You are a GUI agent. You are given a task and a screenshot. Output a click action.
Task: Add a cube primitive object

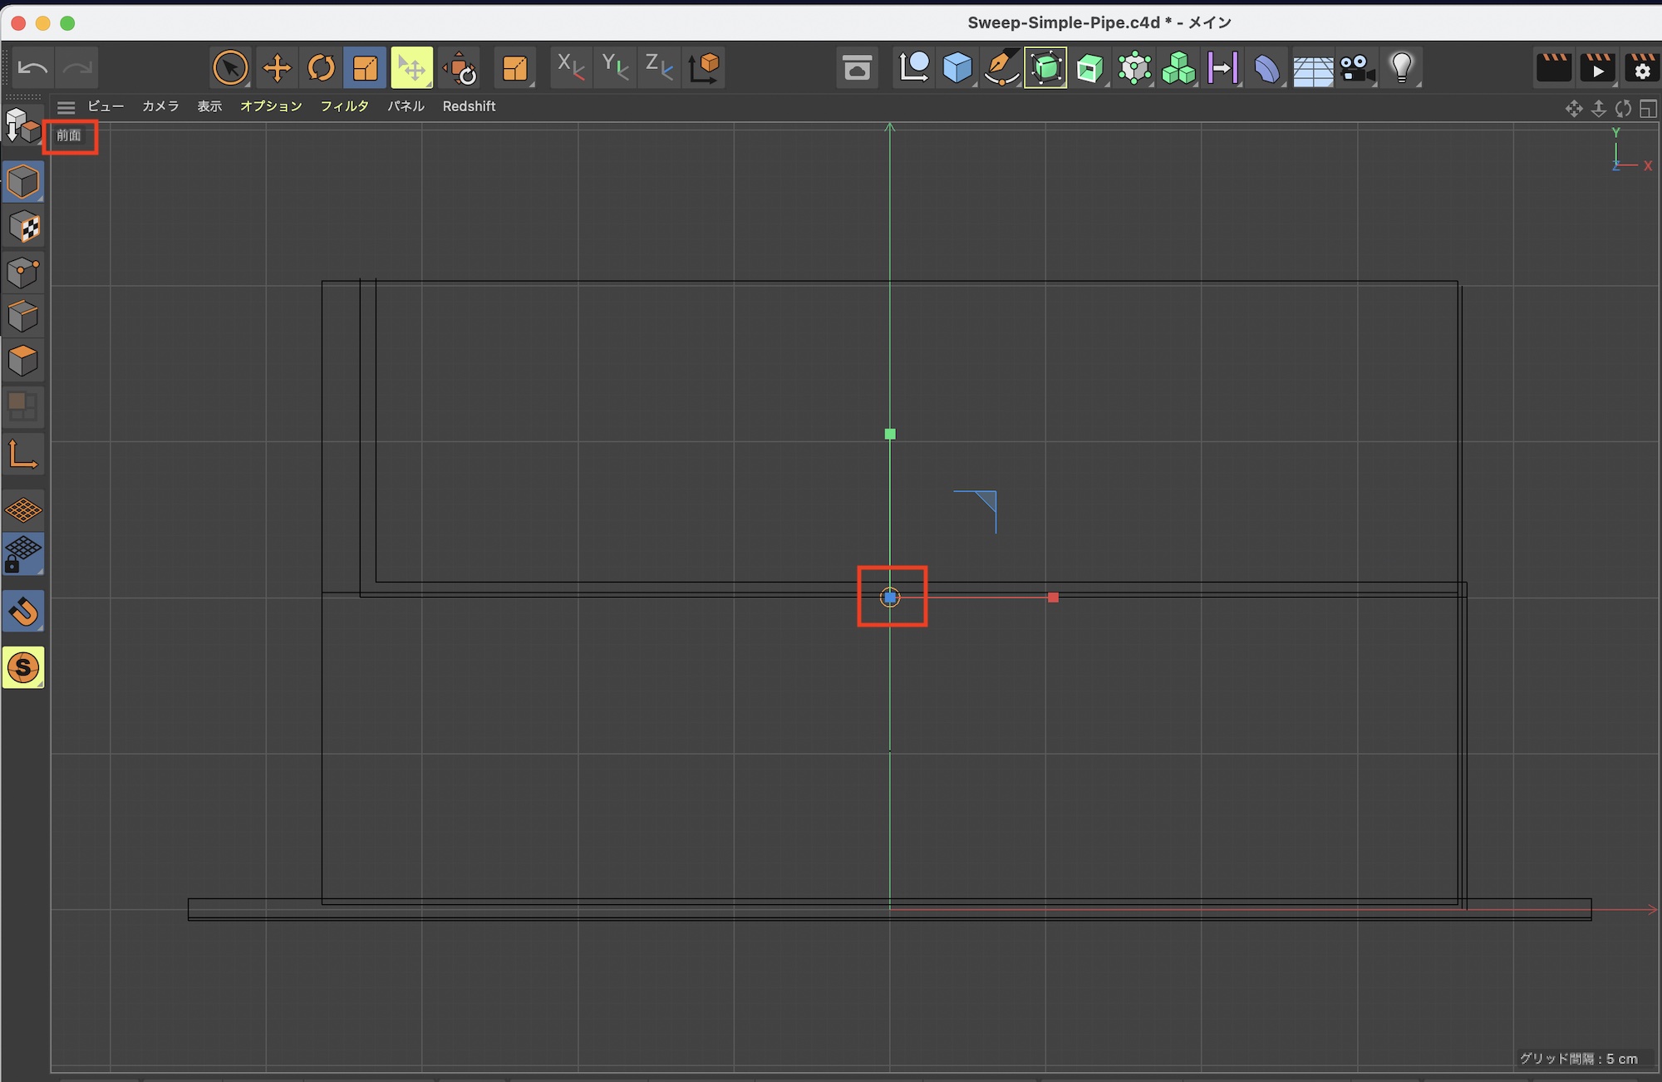[957, 68]
